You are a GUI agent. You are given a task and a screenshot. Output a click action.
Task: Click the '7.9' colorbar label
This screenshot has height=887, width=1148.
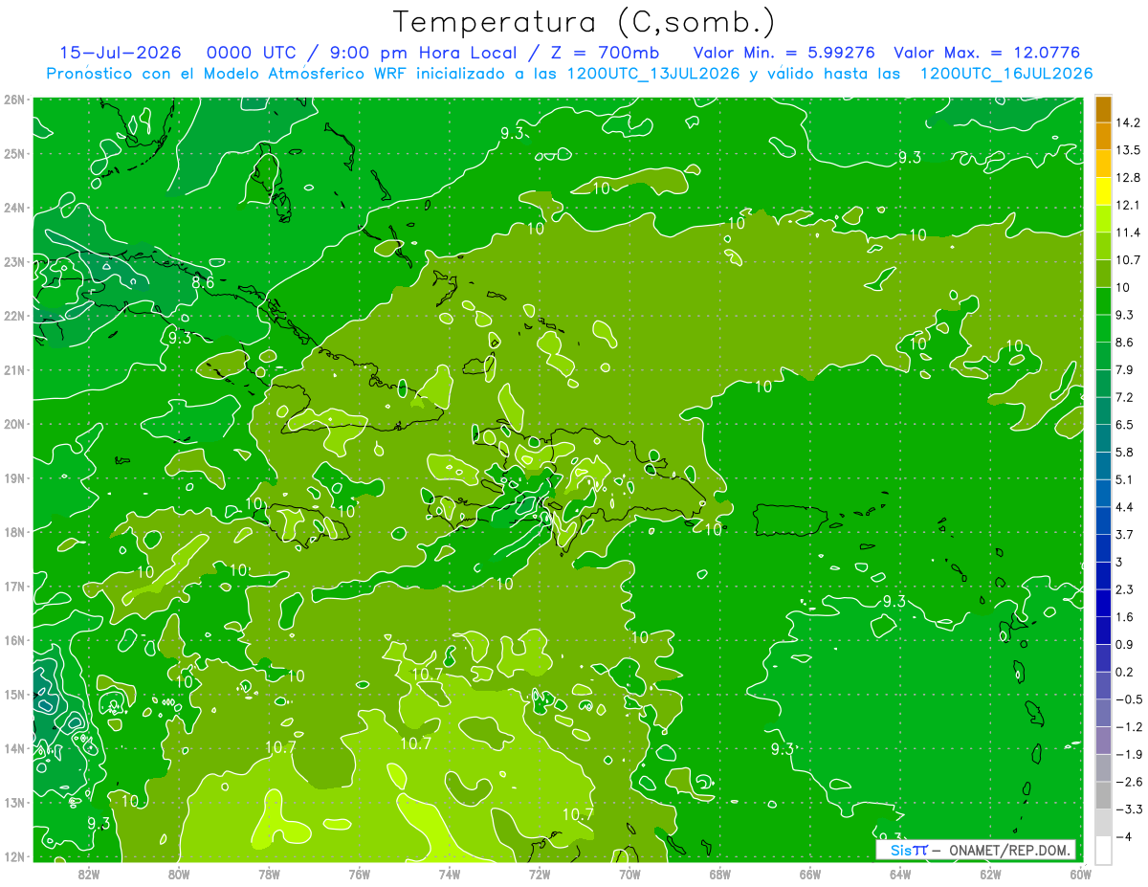[1125, 369]
